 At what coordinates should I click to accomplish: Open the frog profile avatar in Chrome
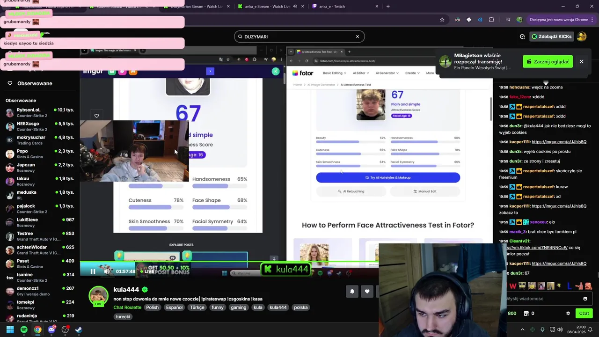point(519,20)
